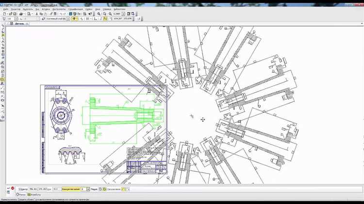Viewport: 364px width, 204px height.
Task: Switch to the Деталь document tab
Action: pyautogui.click(x=19, y=24)
